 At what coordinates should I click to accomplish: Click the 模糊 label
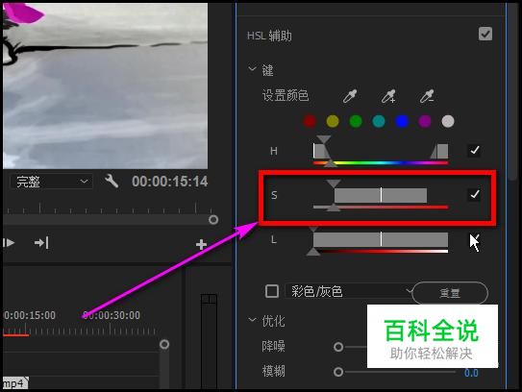[x=273, y=371]
